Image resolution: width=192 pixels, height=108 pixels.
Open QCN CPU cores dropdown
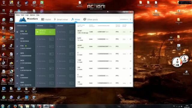click(x=51, y=68)
